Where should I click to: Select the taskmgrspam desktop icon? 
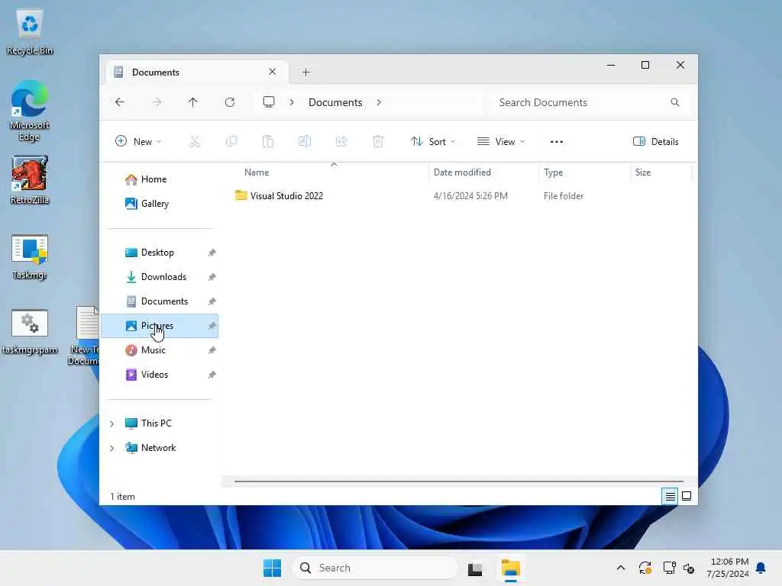[30, 331]
